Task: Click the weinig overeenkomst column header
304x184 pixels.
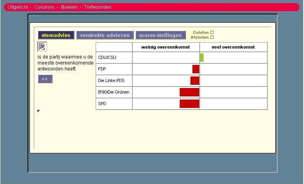Action: coord(166,47)
